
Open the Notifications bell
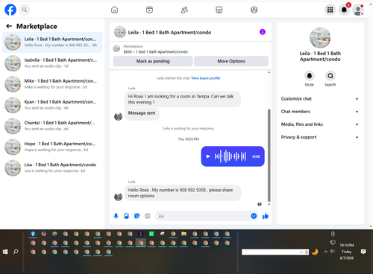click(x=344, y=10)
